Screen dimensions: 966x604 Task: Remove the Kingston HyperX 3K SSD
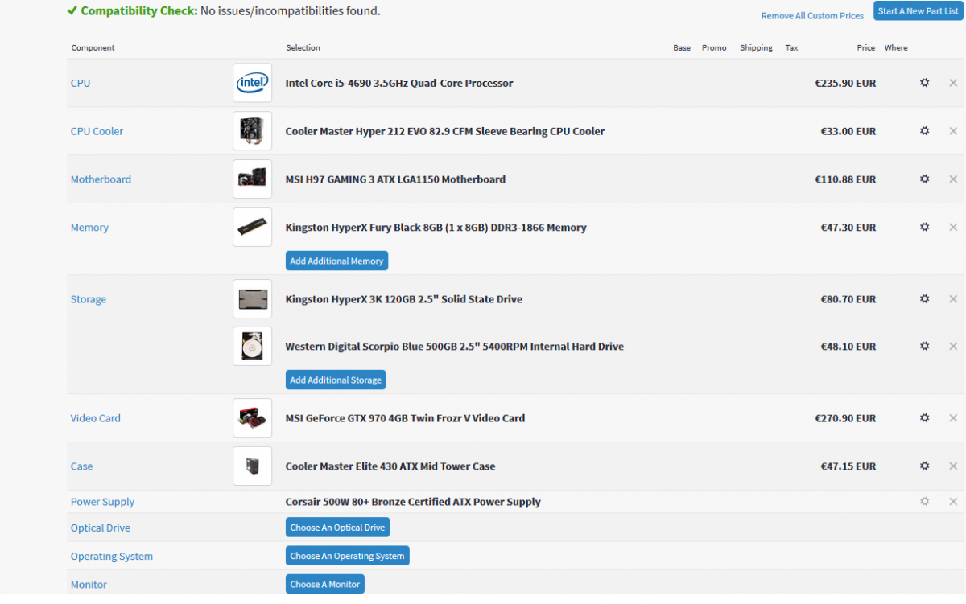coord(953,299)
